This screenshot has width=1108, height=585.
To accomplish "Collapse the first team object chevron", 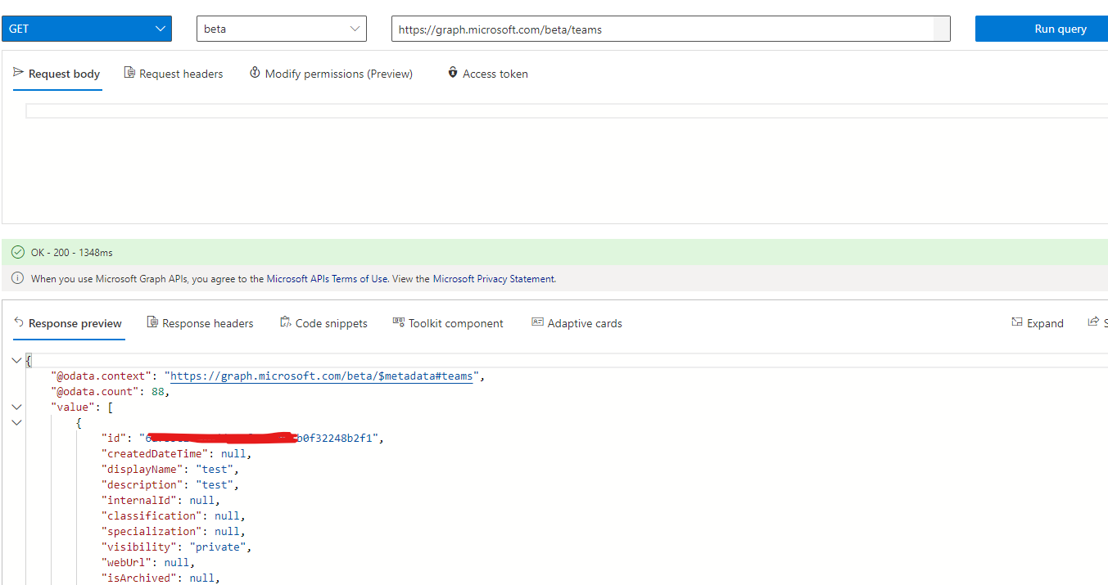I will pos(17,422).
